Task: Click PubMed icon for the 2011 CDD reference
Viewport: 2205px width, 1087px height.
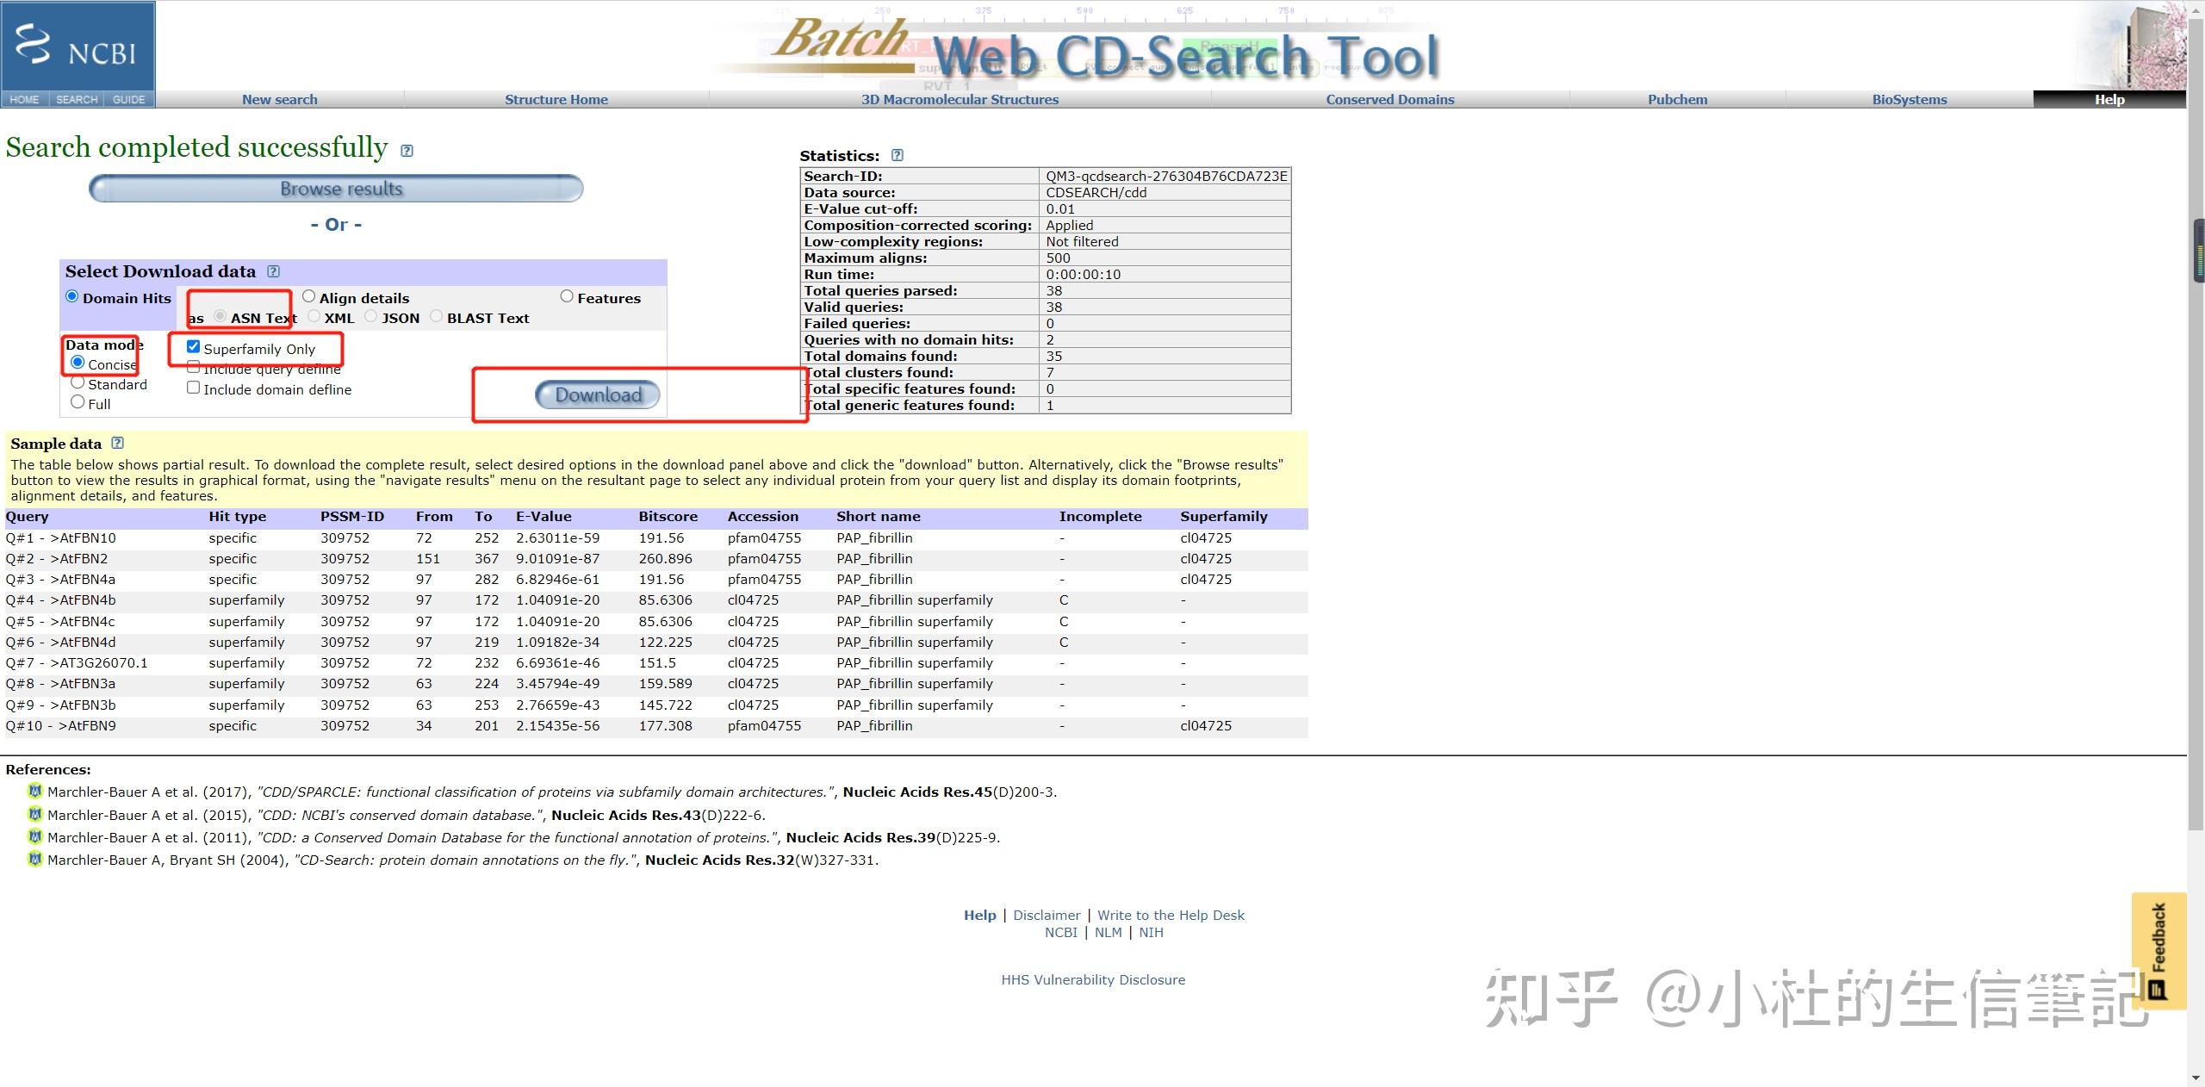Action: coord(34,837)
